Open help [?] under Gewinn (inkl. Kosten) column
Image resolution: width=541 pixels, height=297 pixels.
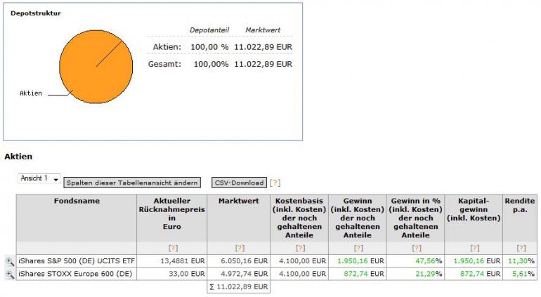click(x=358, y=248)
